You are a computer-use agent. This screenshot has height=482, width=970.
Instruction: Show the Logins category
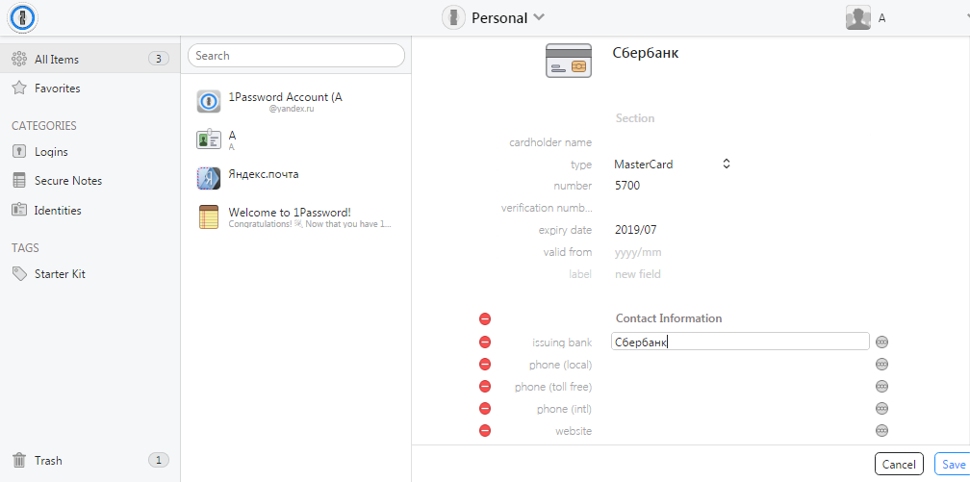(51, 152)
